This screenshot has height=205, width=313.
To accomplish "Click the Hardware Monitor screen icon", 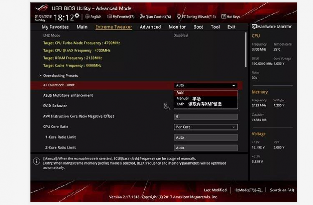I will [254, 27].
